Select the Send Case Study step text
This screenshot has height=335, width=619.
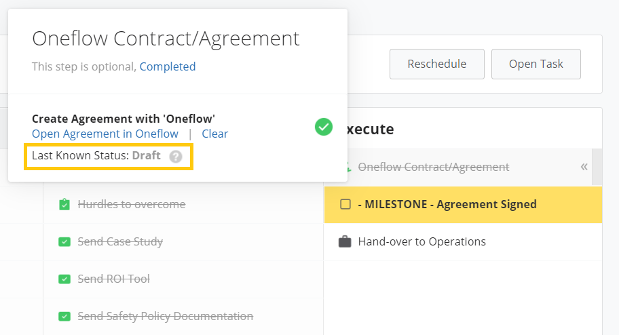(x=120, y=241)
